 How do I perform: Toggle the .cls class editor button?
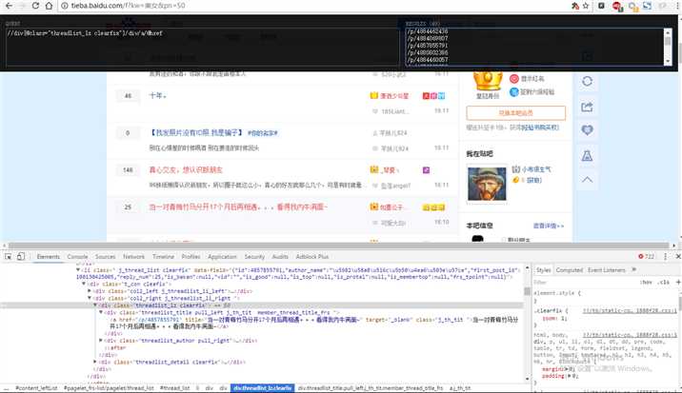[664, 283]
